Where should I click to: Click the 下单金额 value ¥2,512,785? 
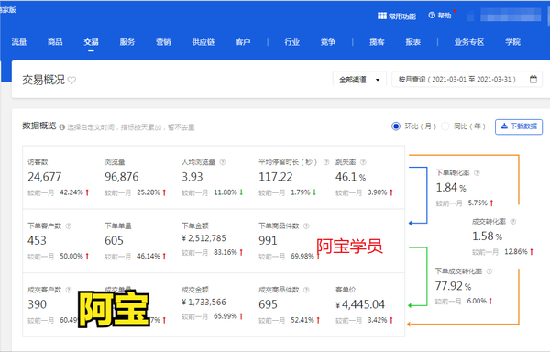(203, 238)
